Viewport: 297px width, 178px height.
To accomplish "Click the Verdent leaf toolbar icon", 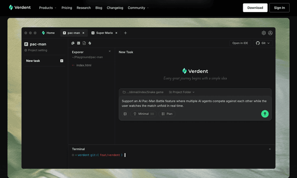I will [x=90, y=43].
